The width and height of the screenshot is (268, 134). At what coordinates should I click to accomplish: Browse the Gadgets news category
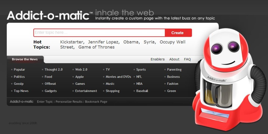click(x=51, y=91)
